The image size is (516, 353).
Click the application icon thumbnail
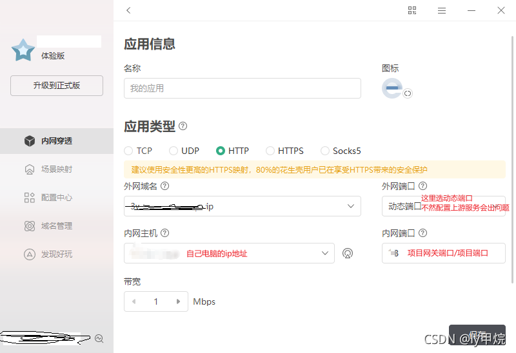point(392,88)
